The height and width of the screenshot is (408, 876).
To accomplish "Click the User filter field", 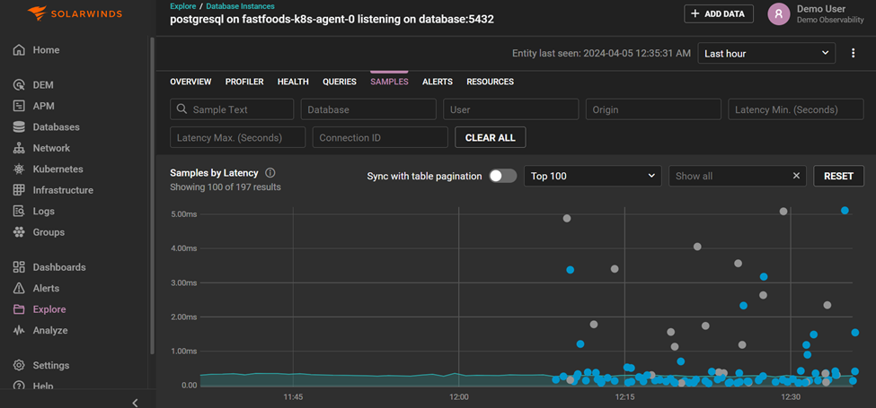I will [x=510, y=109].
